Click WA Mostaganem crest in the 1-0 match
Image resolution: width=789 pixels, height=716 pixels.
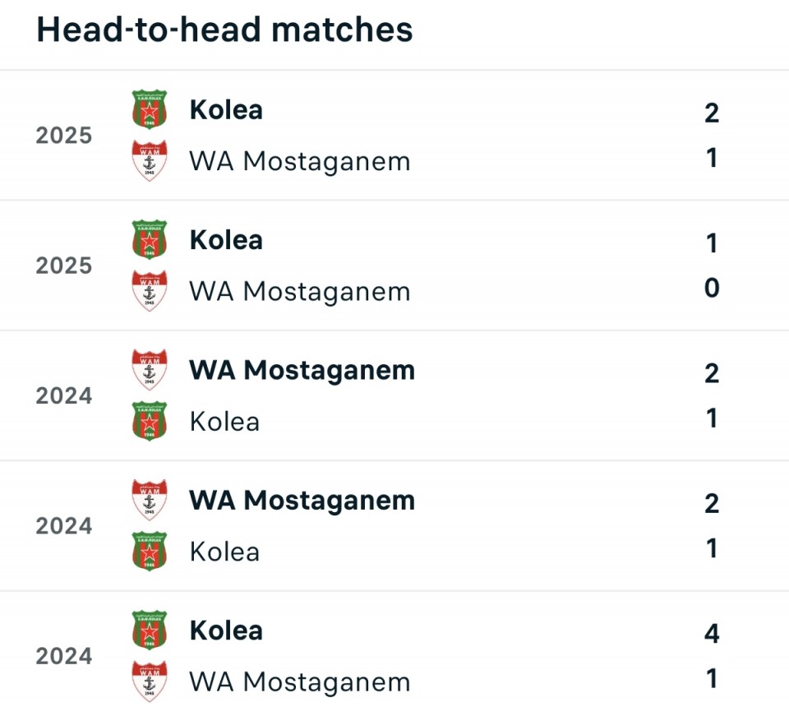(150, 291)
